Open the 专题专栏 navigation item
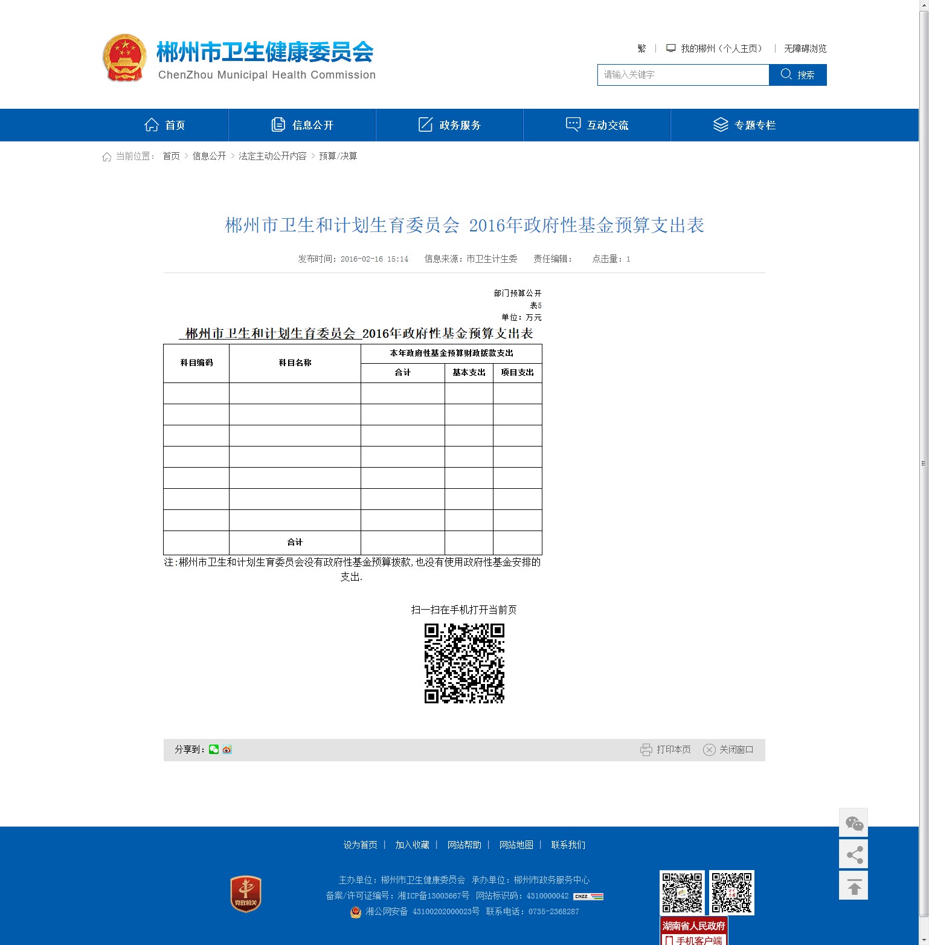Image resolution: width=929 pixels, height=945 pixels. click(745, 125)
